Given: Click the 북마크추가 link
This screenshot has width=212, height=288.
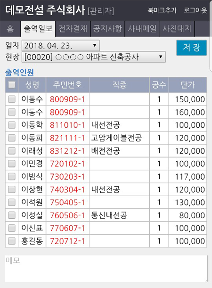Looking at the screenshot, I should point(162,10).
